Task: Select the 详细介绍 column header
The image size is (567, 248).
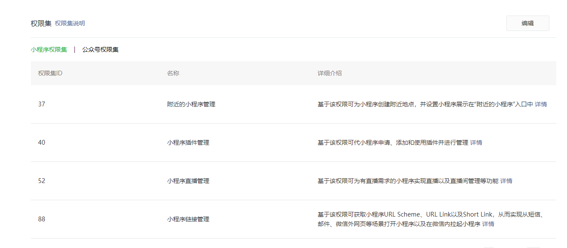Action: (x=330, y=73)
